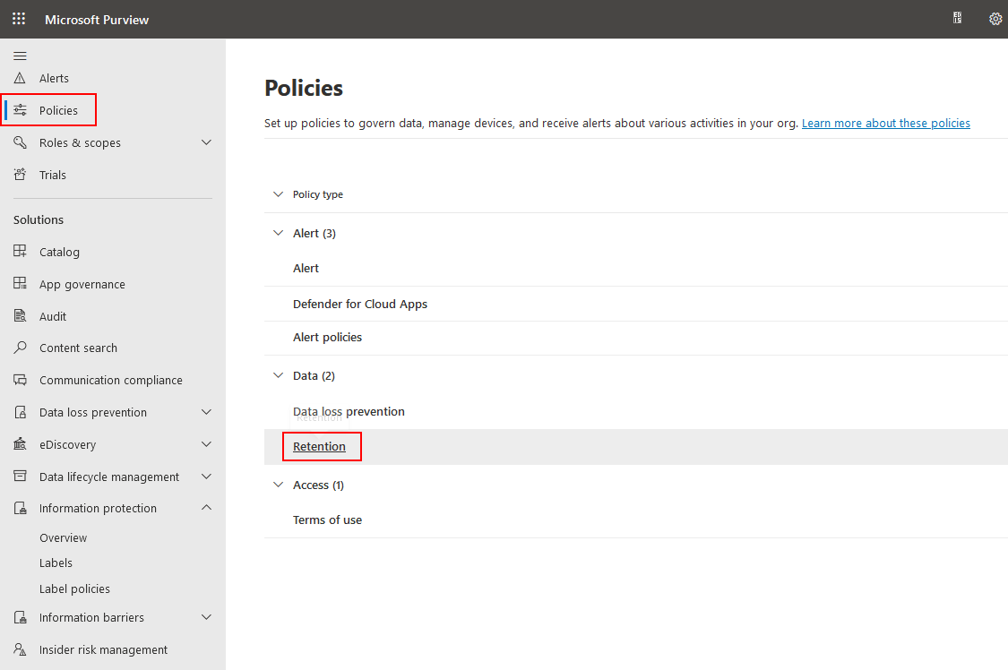Open Learn more about these policies link

coord(886,123)
